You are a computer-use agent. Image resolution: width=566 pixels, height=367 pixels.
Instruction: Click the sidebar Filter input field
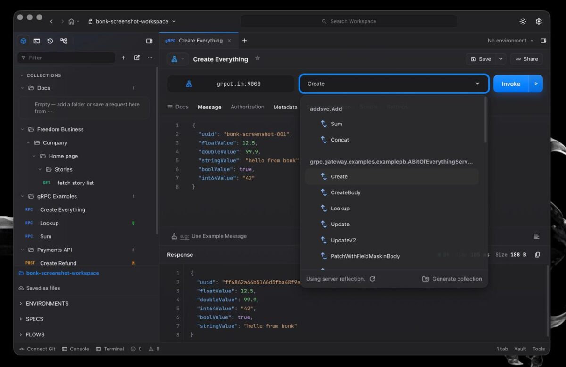[x=66, y=58]
